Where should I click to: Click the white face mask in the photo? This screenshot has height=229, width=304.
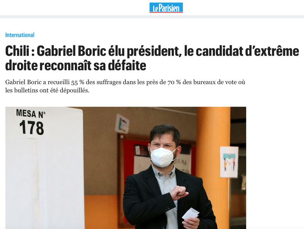(x=162, y=157)
